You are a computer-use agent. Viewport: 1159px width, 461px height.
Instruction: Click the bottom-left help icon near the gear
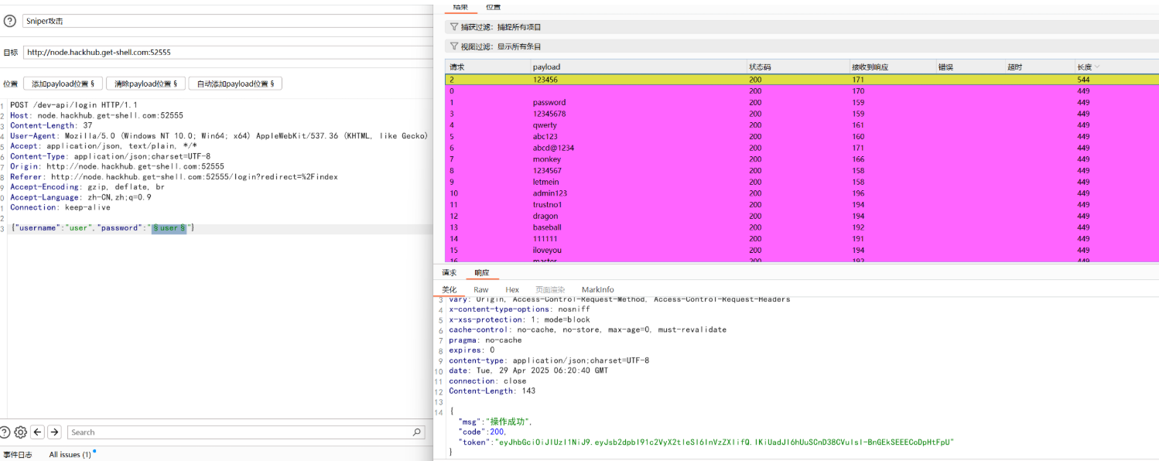[5, 432]
